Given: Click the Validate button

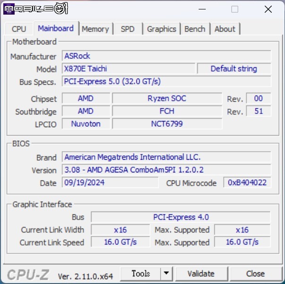Looking at the screenshot, I should [201, 274].
